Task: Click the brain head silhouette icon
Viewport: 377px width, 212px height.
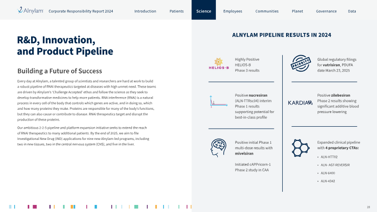Action: (219, 148)
